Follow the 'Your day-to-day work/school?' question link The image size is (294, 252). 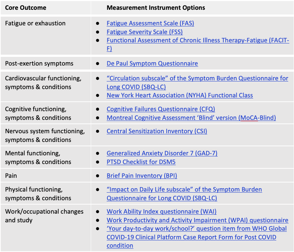[x=196, y=229]
